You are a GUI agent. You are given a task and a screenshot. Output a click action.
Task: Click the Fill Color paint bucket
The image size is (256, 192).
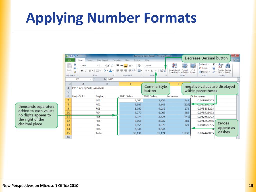[x=105, y=71]
